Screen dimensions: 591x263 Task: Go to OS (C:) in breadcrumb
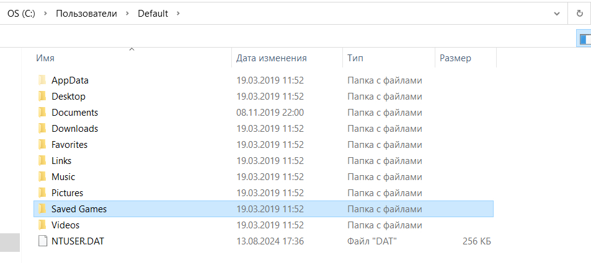click(21, 13)
